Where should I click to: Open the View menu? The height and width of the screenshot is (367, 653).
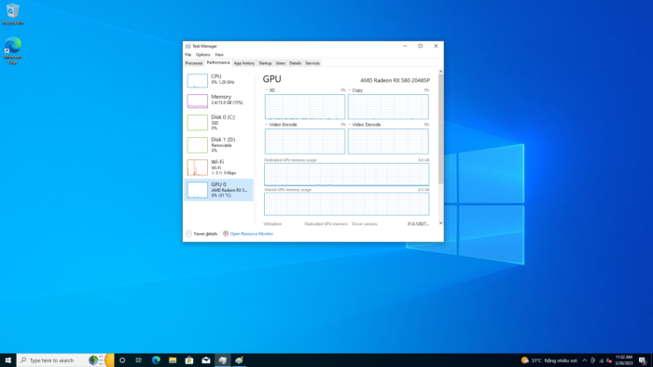tap(219, 54)
